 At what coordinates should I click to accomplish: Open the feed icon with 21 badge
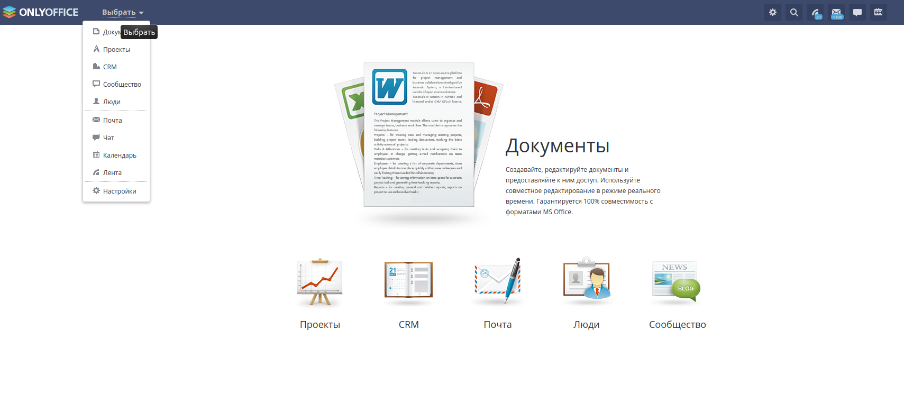point(815,12)
